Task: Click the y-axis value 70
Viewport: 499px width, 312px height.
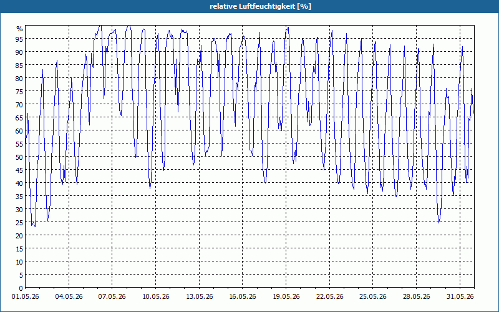Action: point(19,104)
